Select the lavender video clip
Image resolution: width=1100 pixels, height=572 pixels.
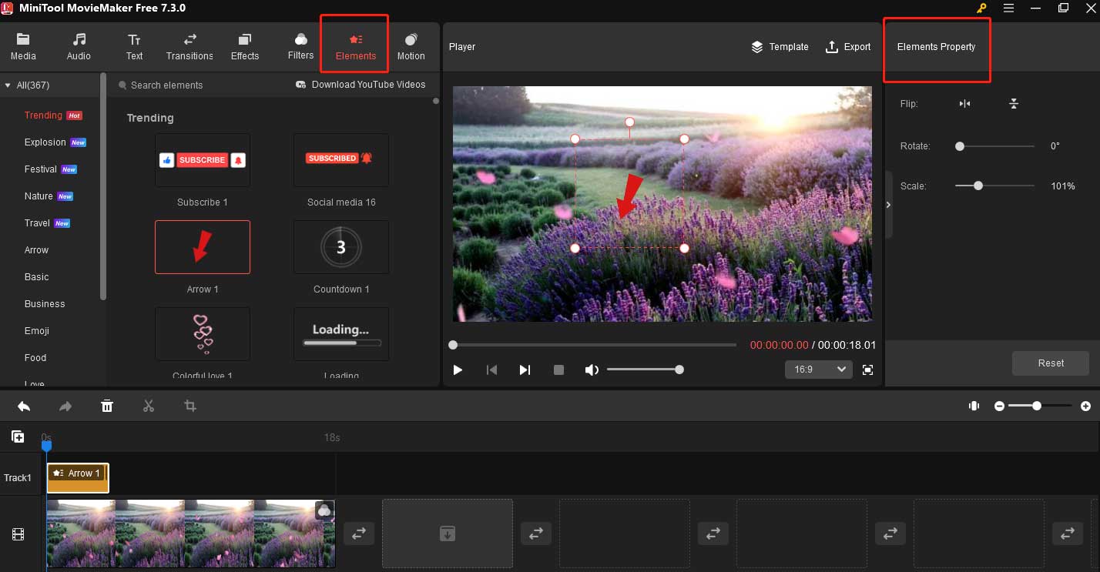191,534
